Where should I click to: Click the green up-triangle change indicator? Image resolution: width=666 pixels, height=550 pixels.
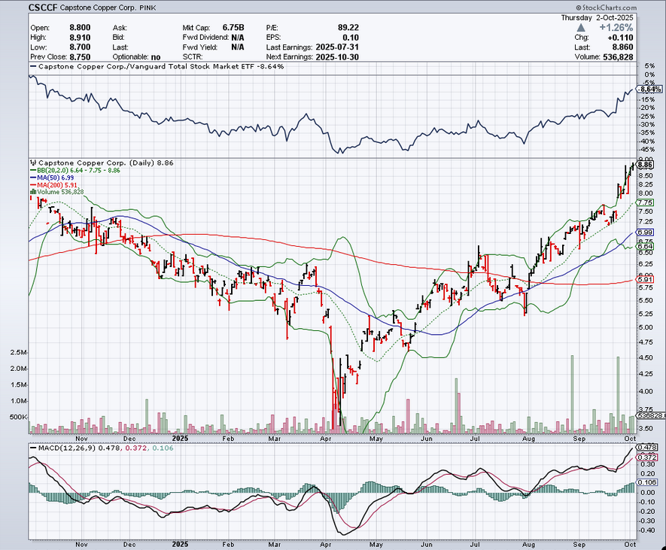[x=581, y=28]
